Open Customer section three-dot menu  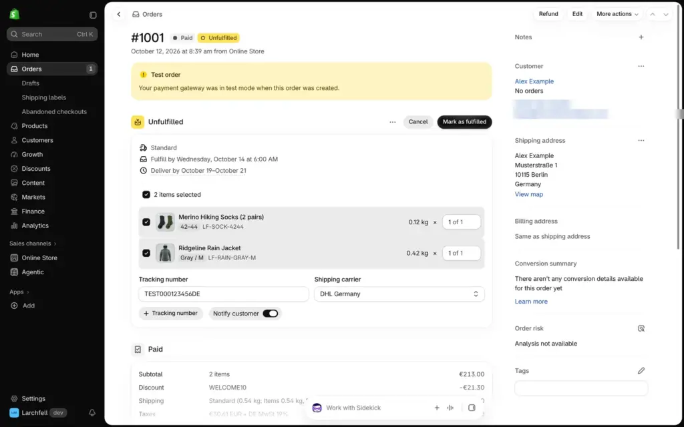641,66
